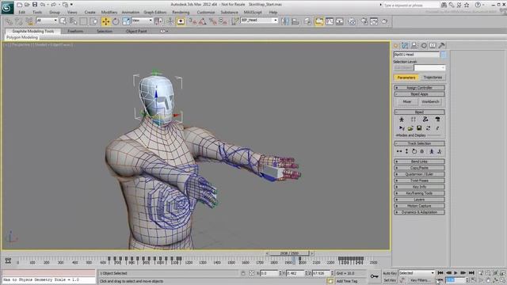Toggle the Percent Snap icon
The width and height of the screenshot is (507, 285).
click(x=213, y=21)
